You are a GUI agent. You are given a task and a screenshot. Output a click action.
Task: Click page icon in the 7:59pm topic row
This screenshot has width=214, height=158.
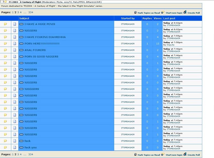point(15,37)
